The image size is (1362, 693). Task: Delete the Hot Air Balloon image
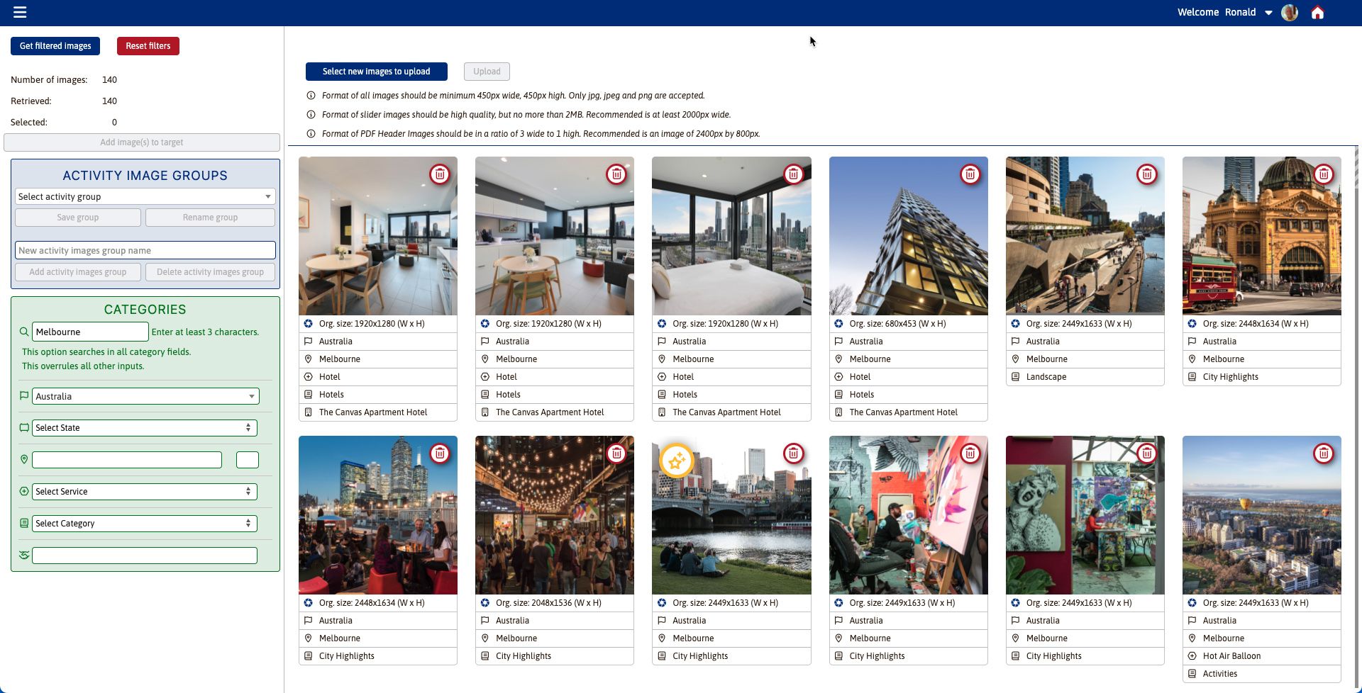click(1323, 453)
